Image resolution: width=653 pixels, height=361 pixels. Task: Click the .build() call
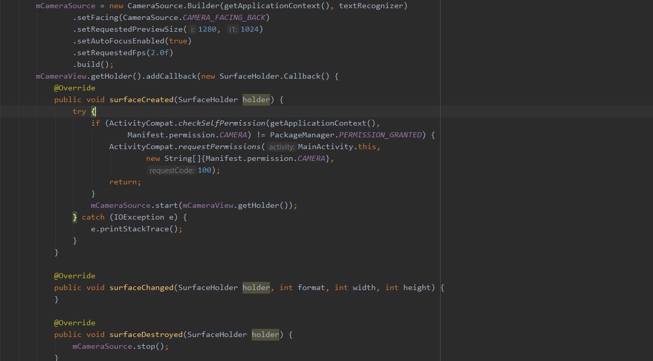[x=93, y=64]
